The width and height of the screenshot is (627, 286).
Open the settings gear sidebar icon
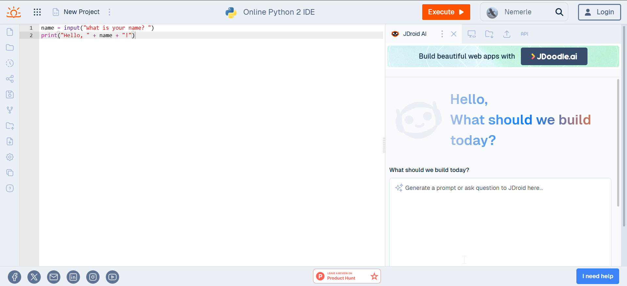coord(10,157)
